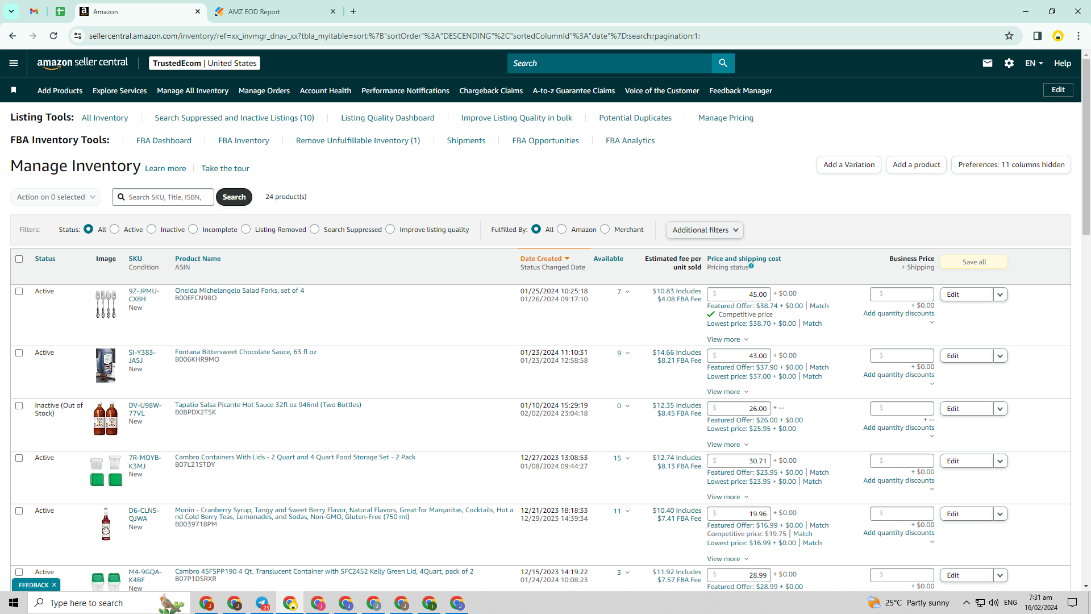
Task: Open the taskbar weather widget
Action: click(x=908, y=603)
